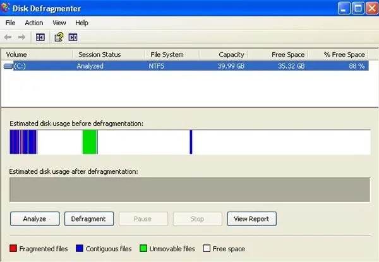Open the Action menu
The image size is (379, 262).
pyautogui.click(x=34, y=23)
